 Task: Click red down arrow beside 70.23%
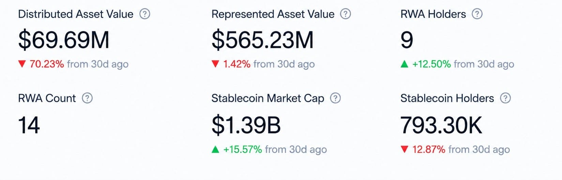pyautogui.click(x=22, y=64)
